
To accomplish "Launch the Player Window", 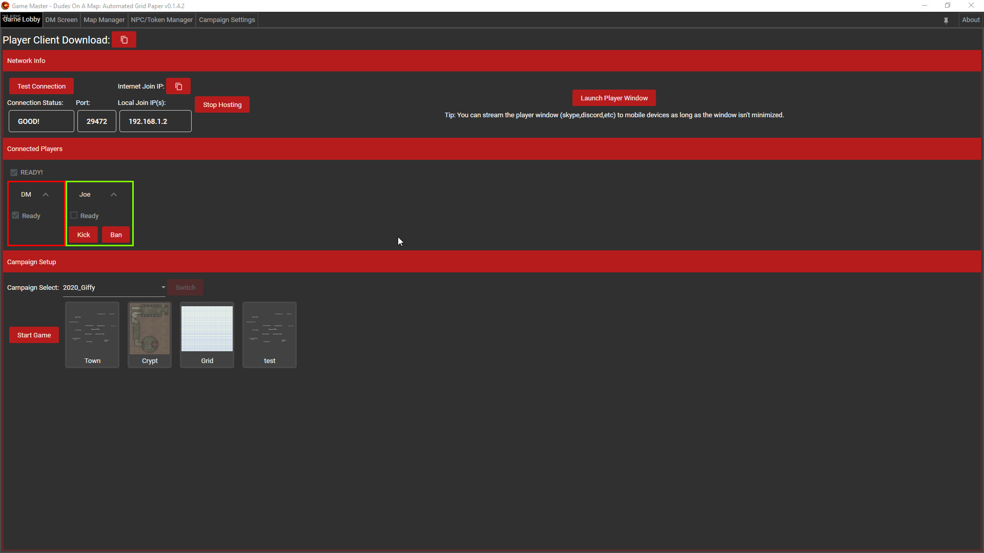I will coord(613,98).
